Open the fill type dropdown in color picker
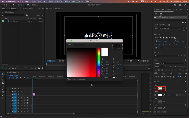This screenshot has height=118, width=189. click(x=75, y=45)
